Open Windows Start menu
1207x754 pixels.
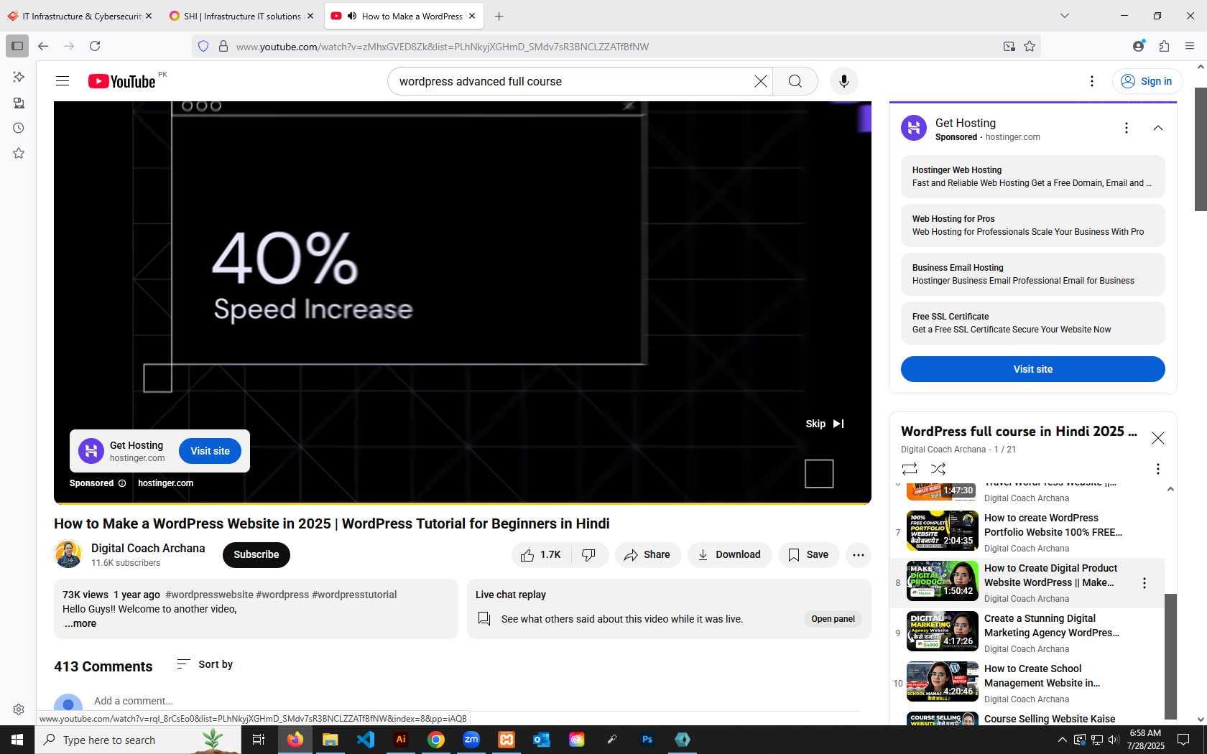(17, 740)
